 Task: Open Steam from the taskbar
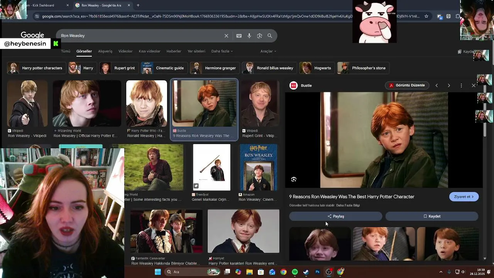coord(306,272)
